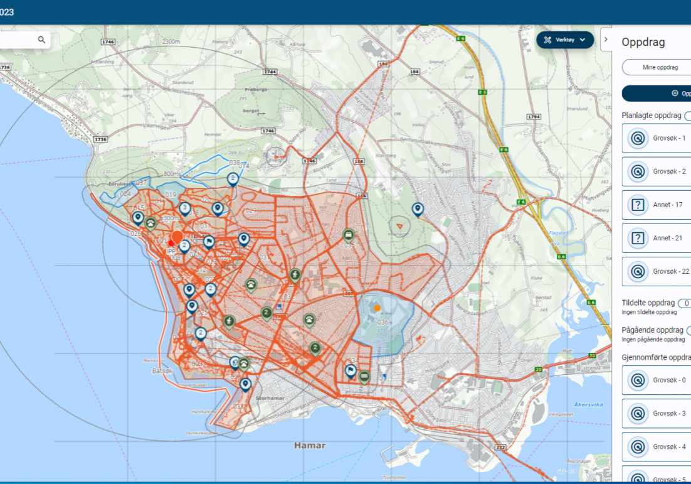Open the Grovsøk - 2 assignment

click(x=656, y=171)
